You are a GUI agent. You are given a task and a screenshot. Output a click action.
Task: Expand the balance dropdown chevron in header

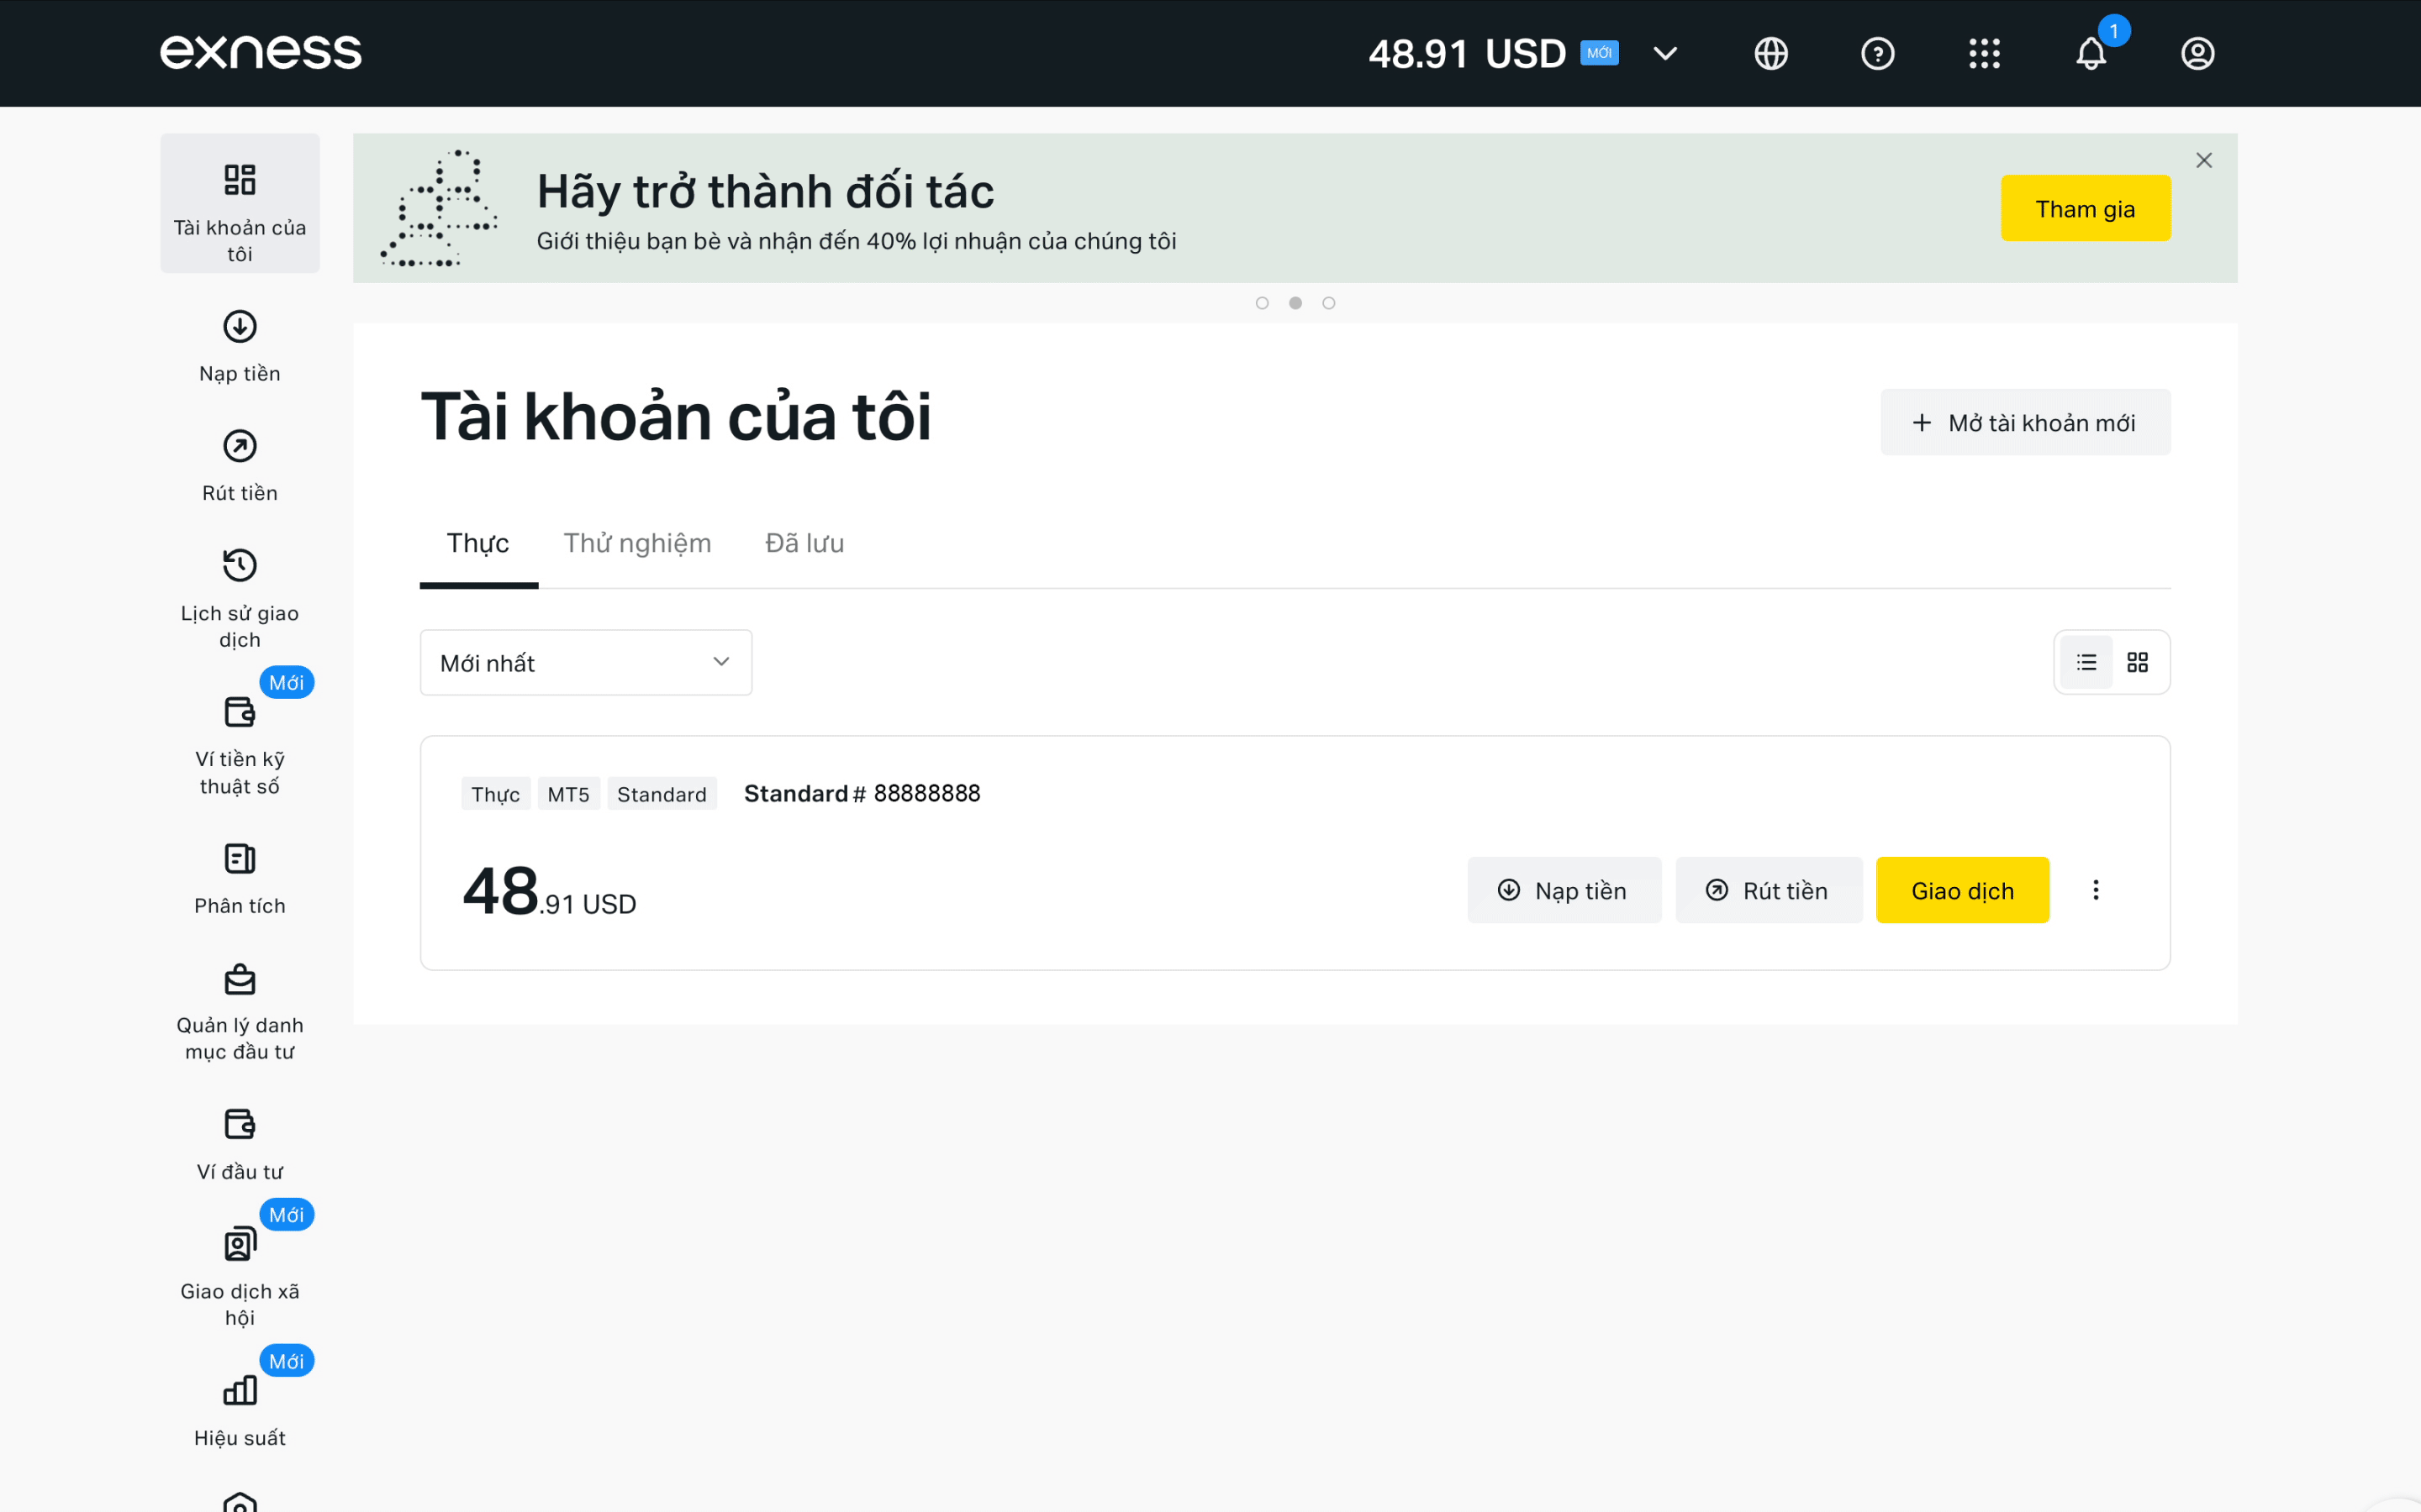[x=1664, y=53]
